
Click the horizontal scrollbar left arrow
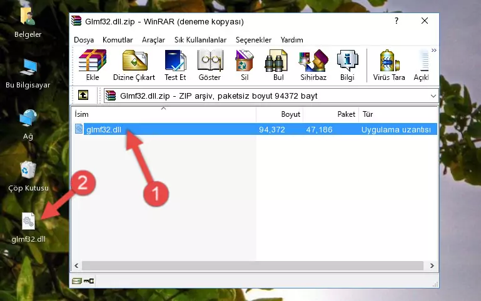point(77,265)
